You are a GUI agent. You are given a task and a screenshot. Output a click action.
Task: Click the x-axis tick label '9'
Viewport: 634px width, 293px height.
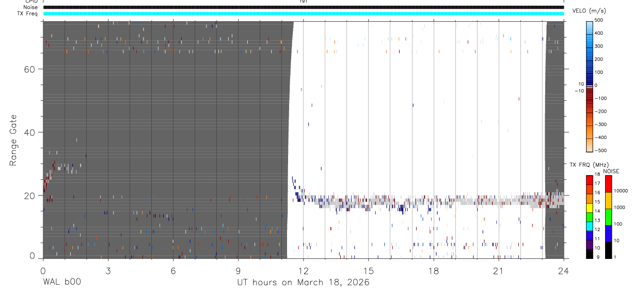(238, 270)
